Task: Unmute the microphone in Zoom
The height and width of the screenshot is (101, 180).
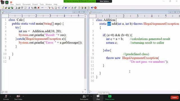Action: pyautogui.click(x=6, y=97)
